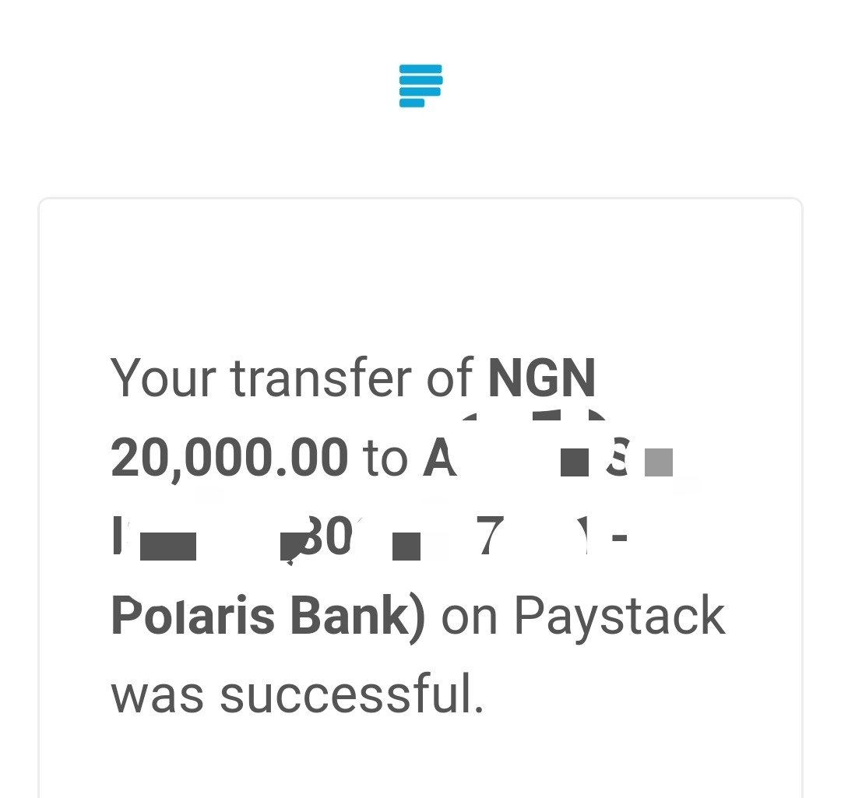Click the bold "NGN" currency code
Viewport: 841px width, 798px height.
tap(542, 378)
